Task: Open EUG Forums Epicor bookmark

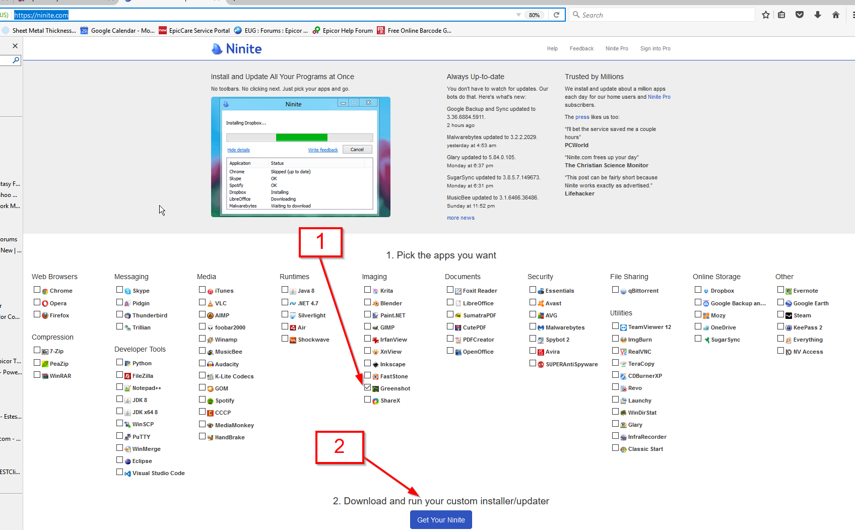Action: click(x=271, y=31)
